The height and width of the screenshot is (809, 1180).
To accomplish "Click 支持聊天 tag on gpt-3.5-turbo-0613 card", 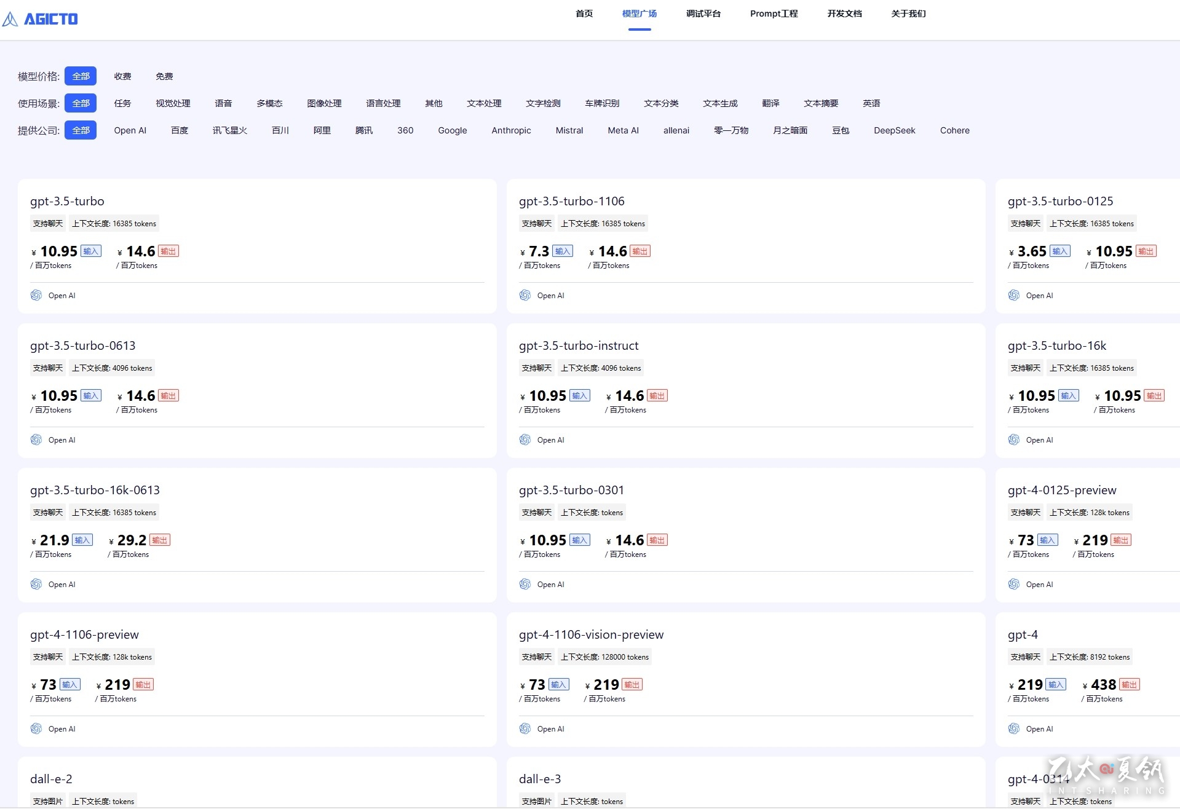I will (x=48, y=368).
